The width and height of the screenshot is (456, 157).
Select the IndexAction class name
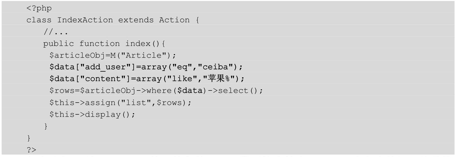pyautogui.click(x=85, y=20)
